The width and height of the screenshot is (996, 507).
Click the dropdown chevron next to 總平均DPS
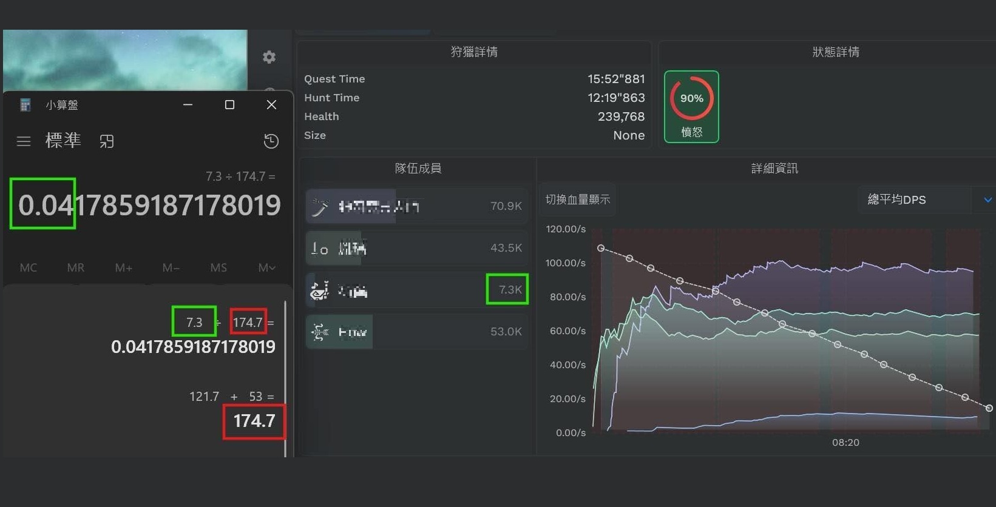click(988, 200)
